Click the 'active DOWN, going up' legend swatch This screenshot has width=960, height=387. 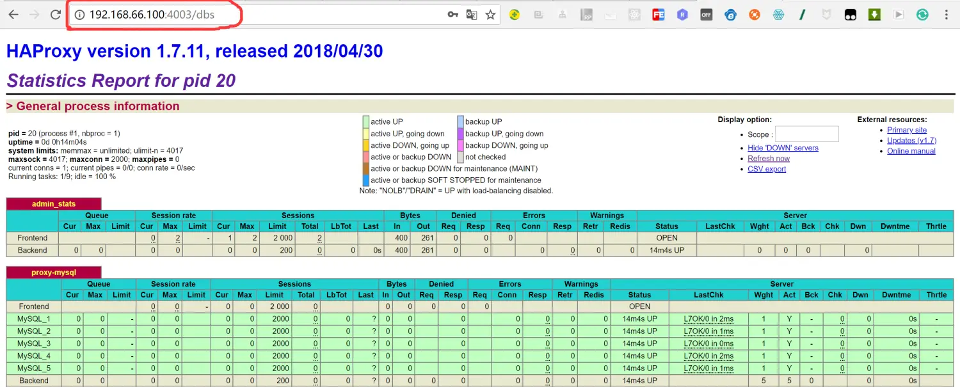coord(366,145)
